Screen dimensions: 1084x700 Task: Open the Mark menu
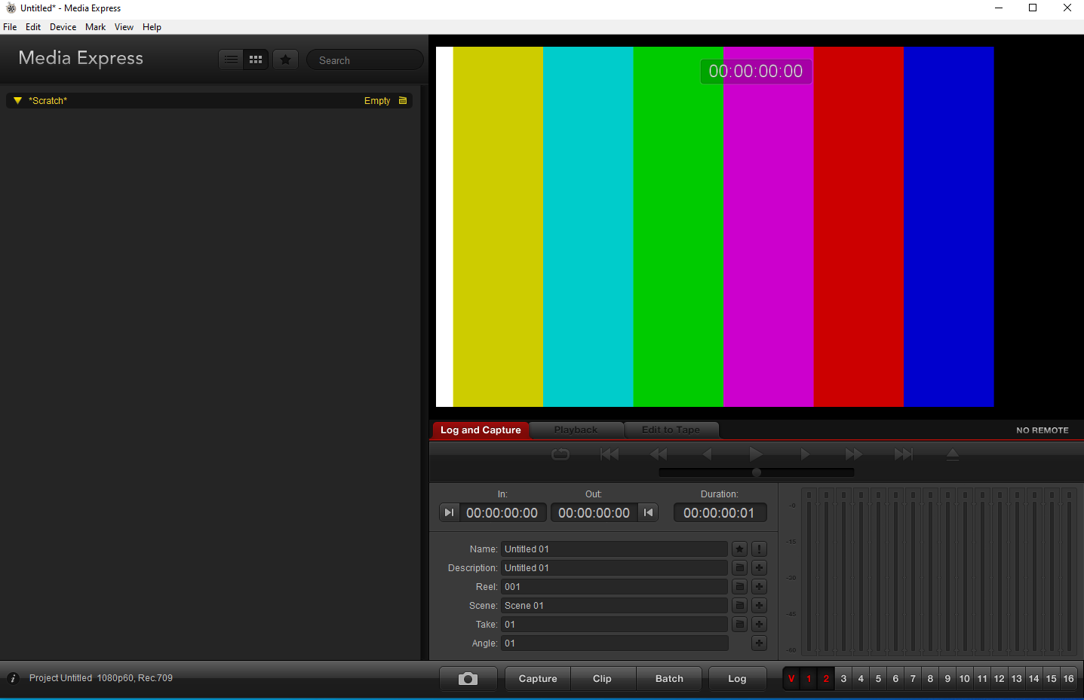(x=95, y=26)
